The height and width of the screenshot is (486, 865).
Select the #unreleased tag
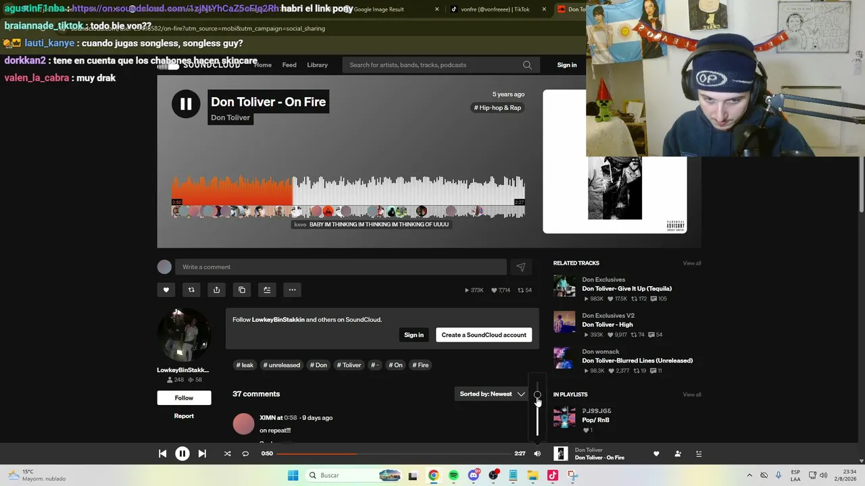click(281, 365)
